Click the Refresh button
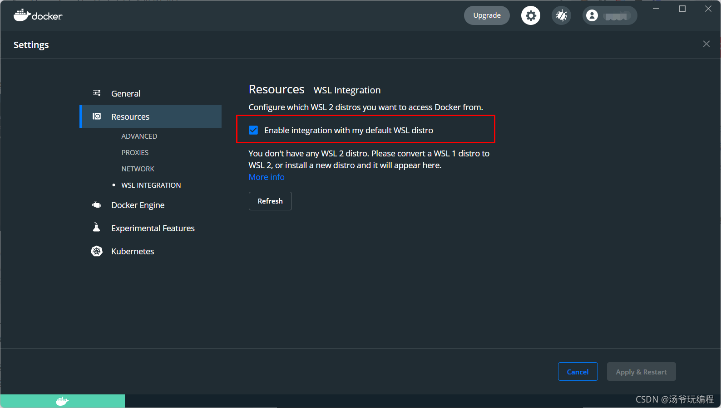This screenshot has height=408, width=721. 270,201
